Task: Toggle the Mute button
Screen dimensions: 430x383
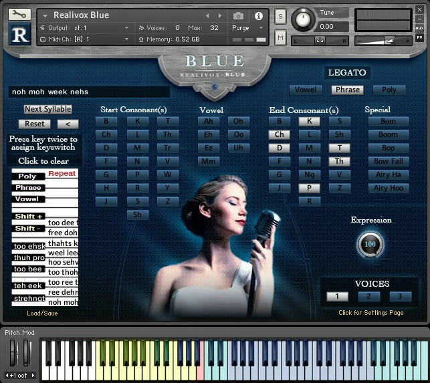Action: [280, 38]
